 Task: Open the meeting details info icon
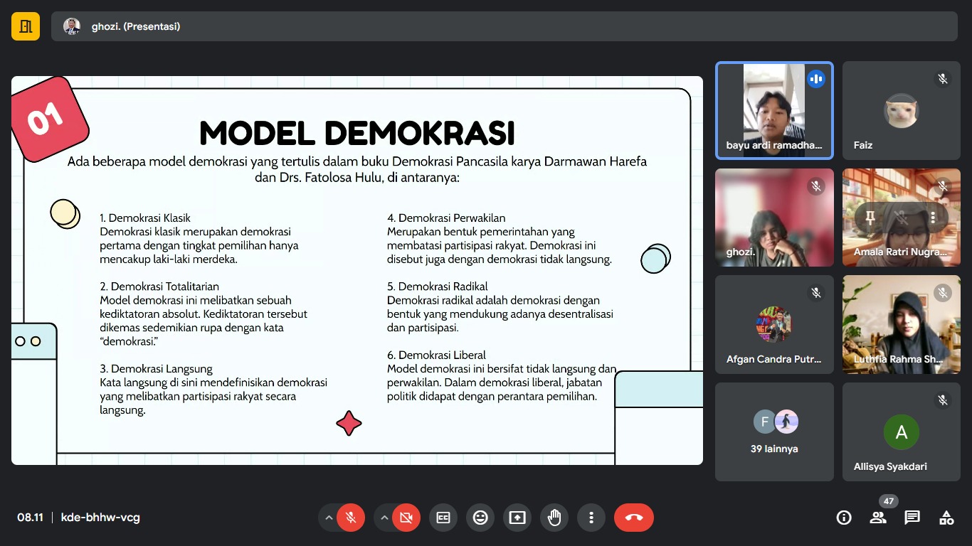844,518
